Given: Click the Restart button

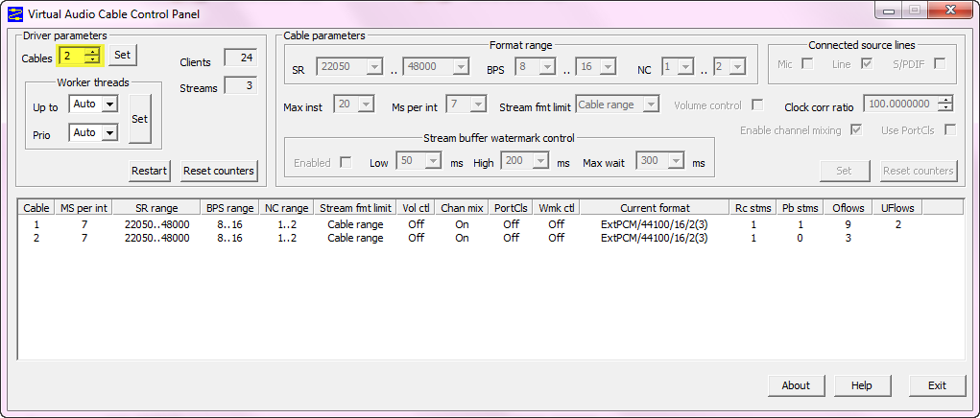Looking at the screenshot, I should [x=150, y=171].
